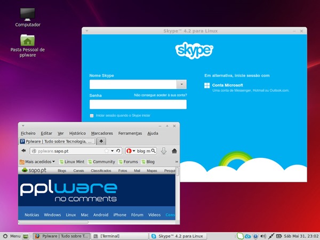Open the address bar history dropdown arrow
Screen dimensions: 320x240
point(112,151)
